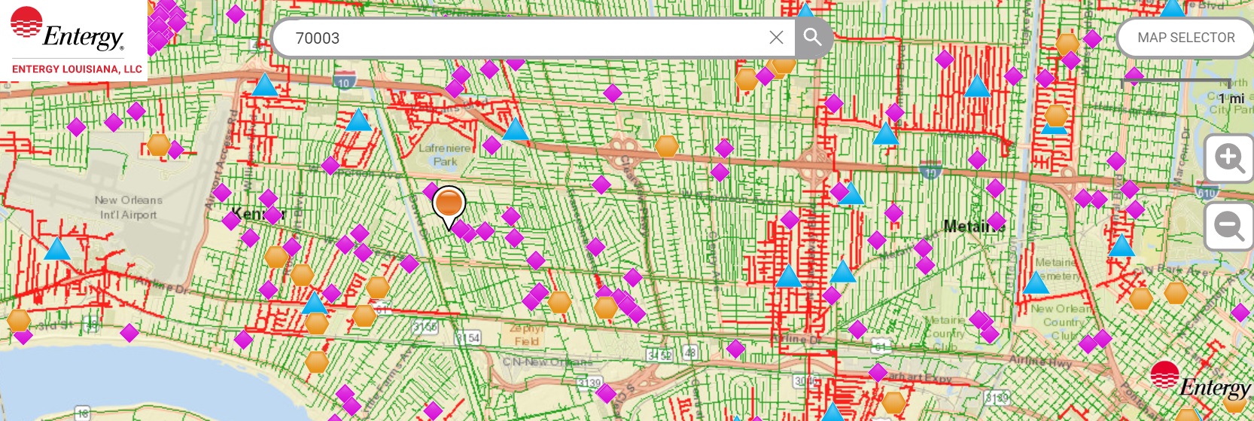
Task: Click the route 18 shield near the river
Action: (x=82, y=413)
